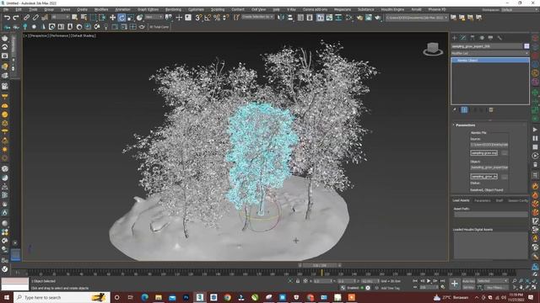Click the trash icon on right toolbar
This screenshot has width=540, height=303.
pyautogui.click(x=535, y=165)
